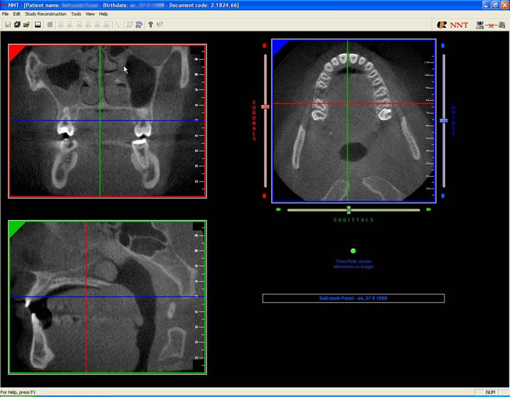Screen dimensions: 510x397
Task: Click the VOL volume toolbar icon
Action: pos(138,25)
